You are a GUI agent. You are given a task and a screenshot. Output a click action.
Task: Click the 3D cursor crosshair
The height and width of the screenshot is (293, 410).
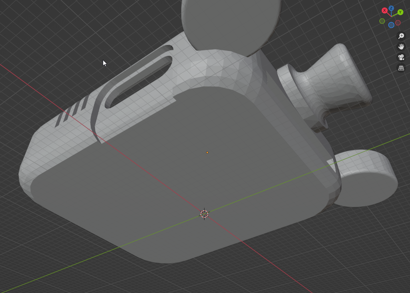(x=204, y=214)
